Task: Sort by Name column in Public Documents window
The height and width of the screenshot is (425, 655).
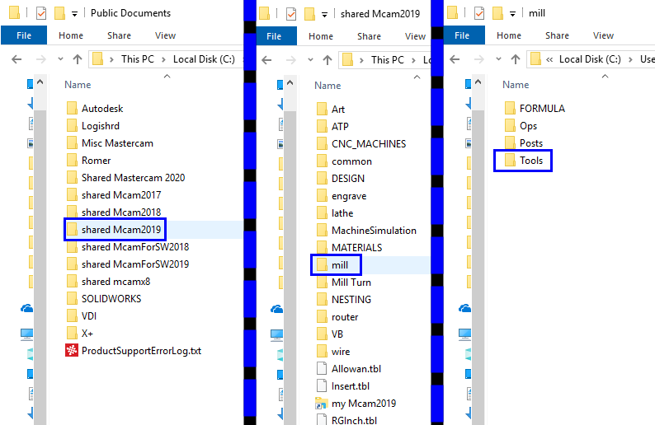Action: click(x=78, y=85)
